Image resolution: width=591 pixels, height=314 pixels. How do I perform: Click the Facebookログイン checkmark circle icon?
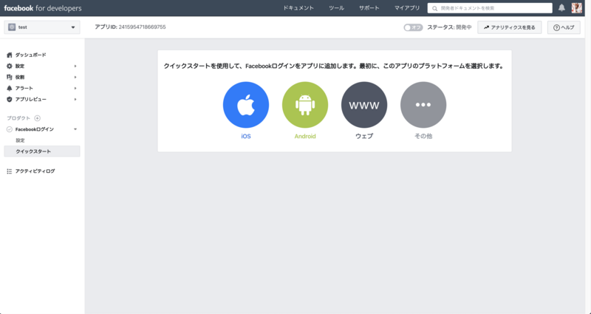[x=10, y=129]
